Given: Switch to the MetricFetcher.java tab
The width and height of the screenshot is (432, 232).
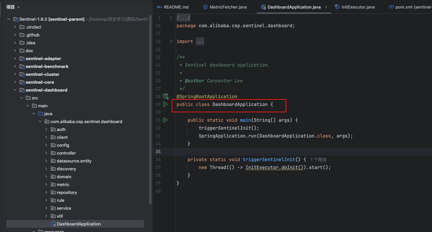Looking at the screenshot, I should coord(228,7).
